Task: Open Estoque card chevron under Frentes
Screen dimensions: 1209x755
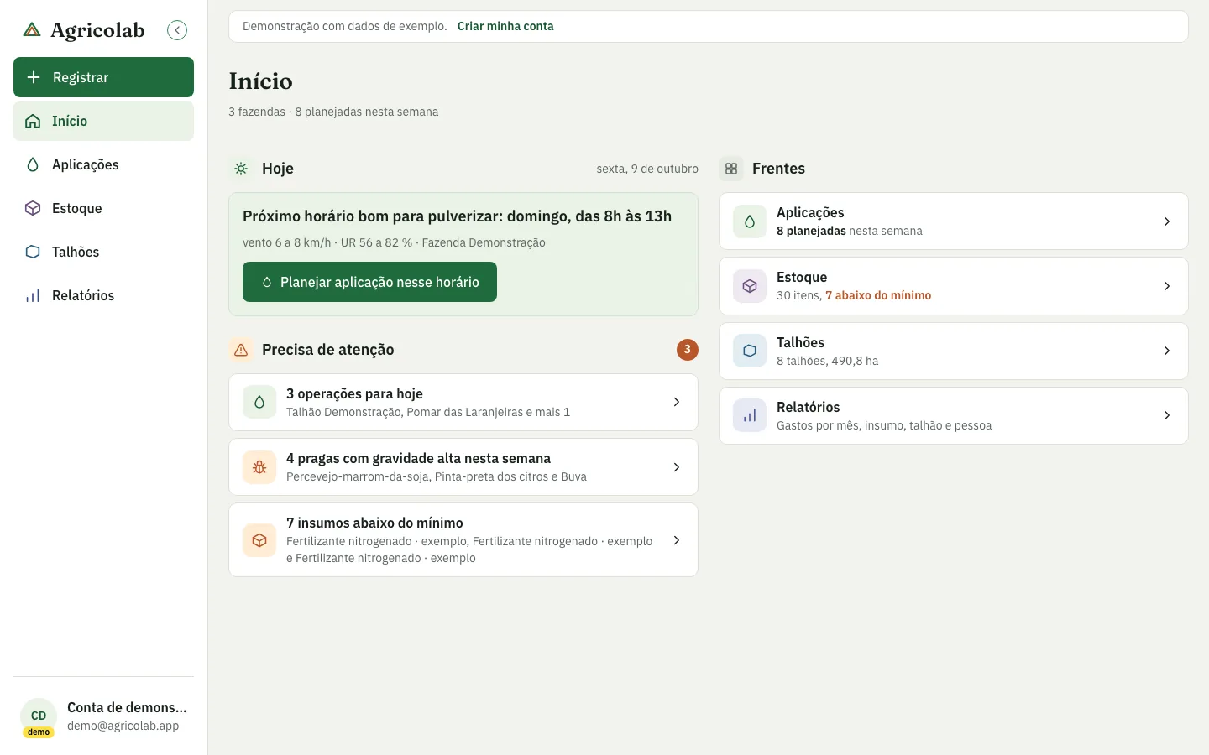Action: pyautogui.click(x=1167, y=286)
